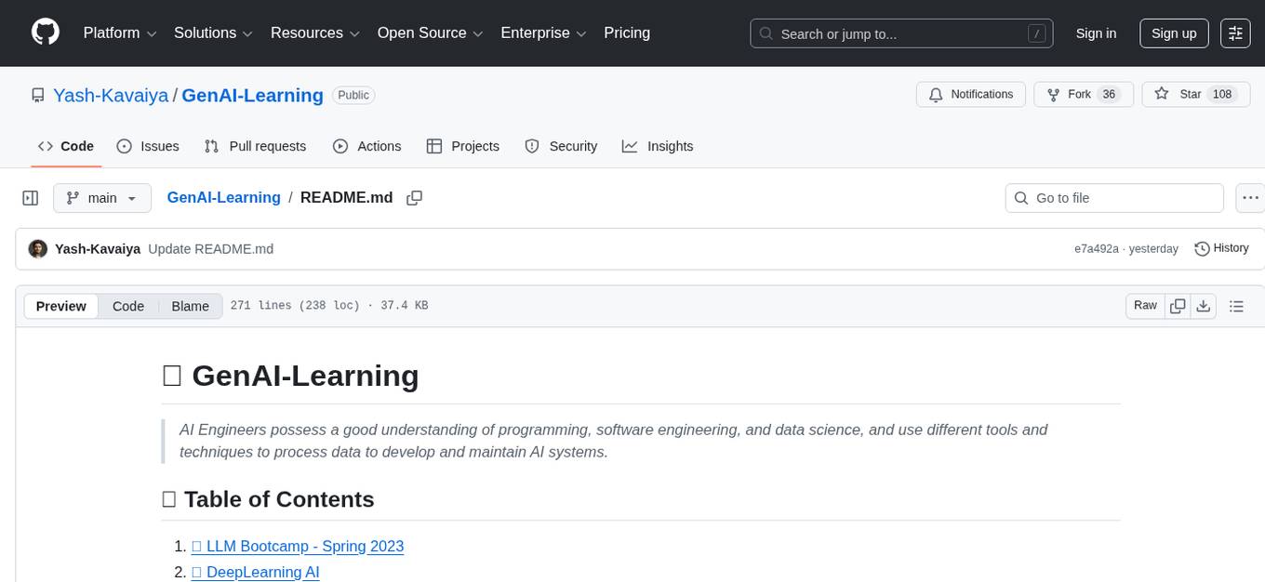Open Yash-Kavaiya's profile avatar
1265x582 pixels.
point(38,248)
